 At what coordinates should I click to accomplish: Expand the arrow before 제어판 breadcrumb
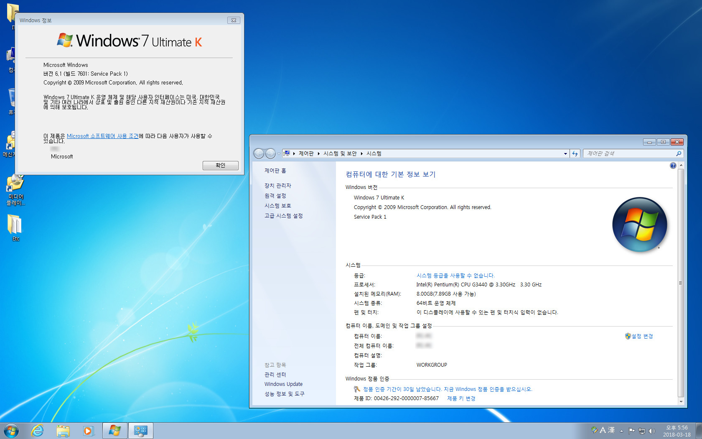point(294,153)
